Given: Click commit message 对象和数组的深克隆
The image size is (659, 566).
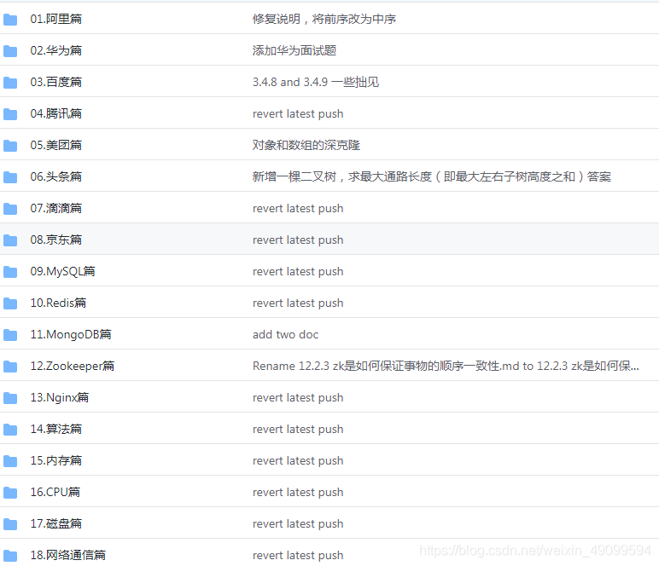Looking at the screenshot, I should (306, 145).
